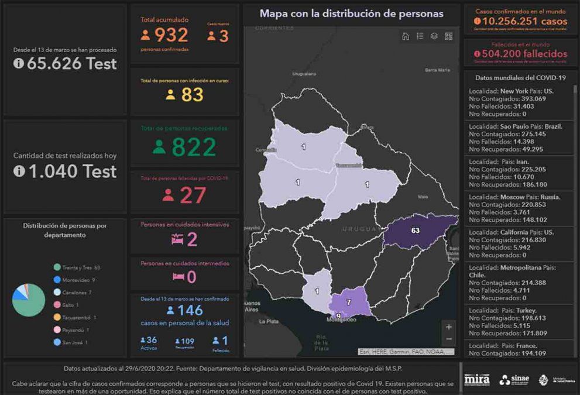
Task: Click the map Home (default extent) icon
Action: pos(406,36)
